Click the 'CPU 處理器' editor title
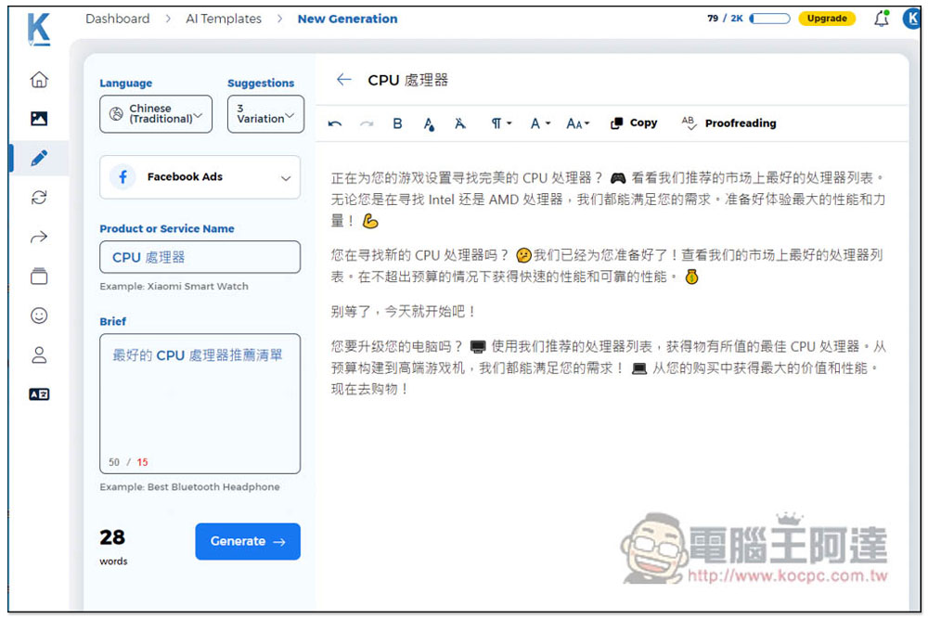The height and width of the screenshot is (619, 928). (407, 80)
